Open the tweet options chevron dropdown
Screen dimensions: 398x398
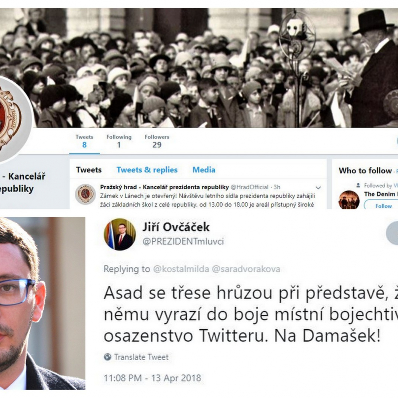pyautogui.click(x=318, y=188)
